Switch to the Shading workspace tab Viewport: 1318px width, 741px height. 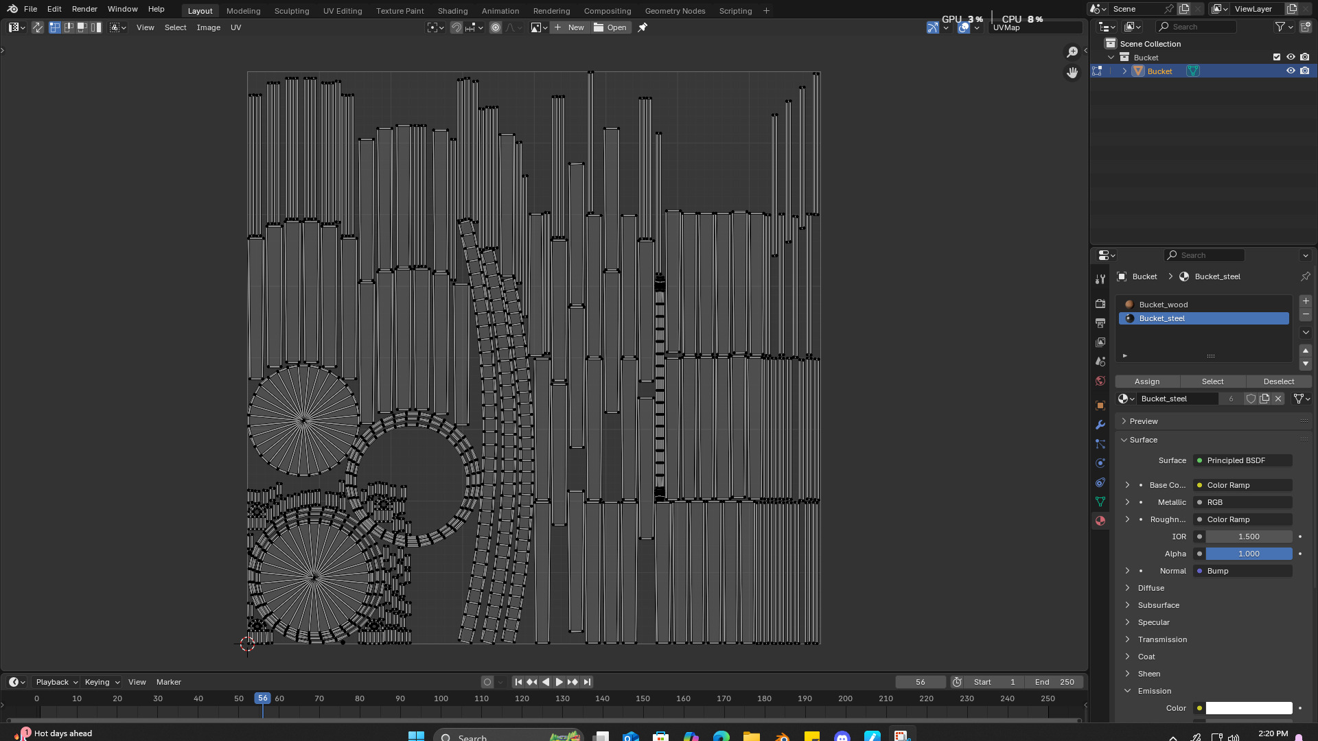point(452,11)
